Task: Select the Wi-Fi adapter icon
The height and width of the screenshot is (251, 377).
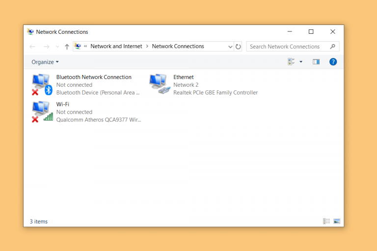Action: [42, 112]
